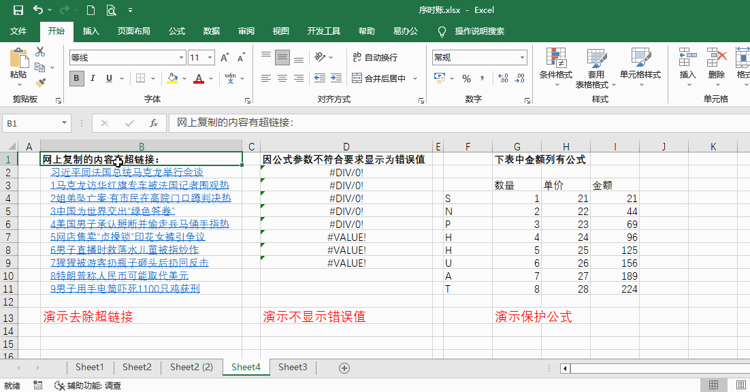
Task: Select column D header
Action: (x=346, y=147)
